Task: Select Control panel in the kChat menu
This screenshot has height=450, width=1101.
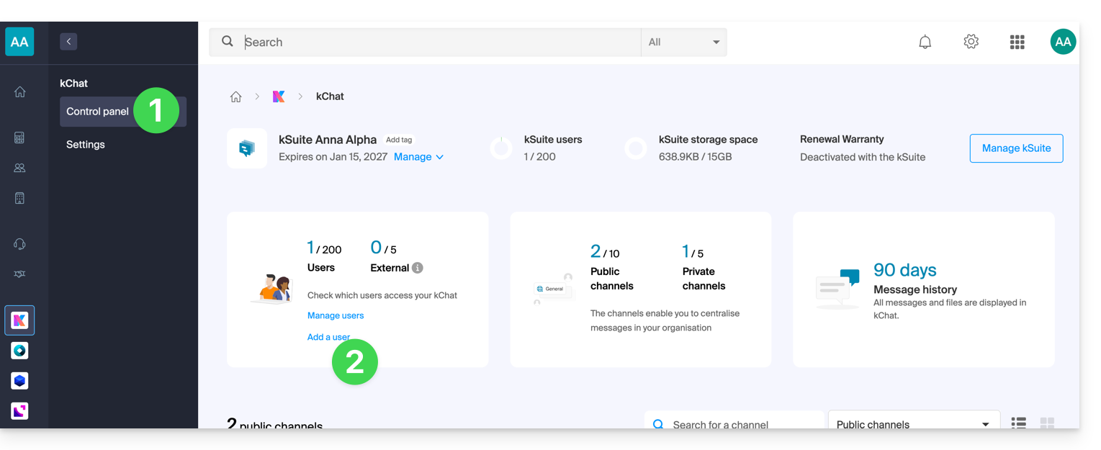Action: (x=97, y=112)
